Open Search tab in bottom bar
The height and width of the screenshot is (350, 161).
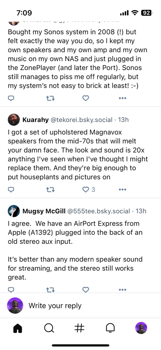(49, 328)
